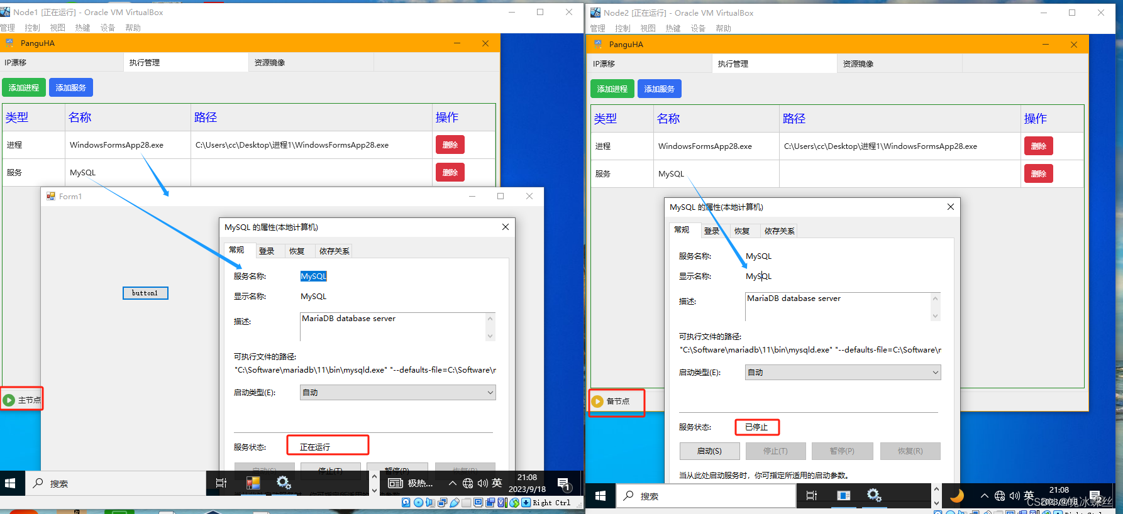The height and width of the screenshot is (514, 1123).
Task: Open 设备 menu of Node2 VirtualBox window
Action: (x=698, y=28)
